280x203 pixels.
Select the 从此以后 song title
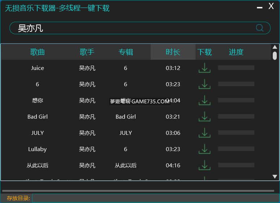coord(37,165)
